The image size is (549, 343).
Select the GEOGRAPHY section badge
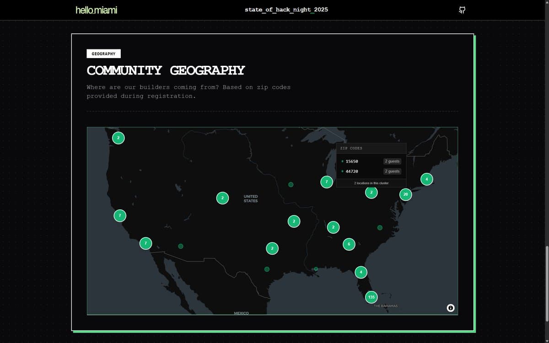point(104,54)
